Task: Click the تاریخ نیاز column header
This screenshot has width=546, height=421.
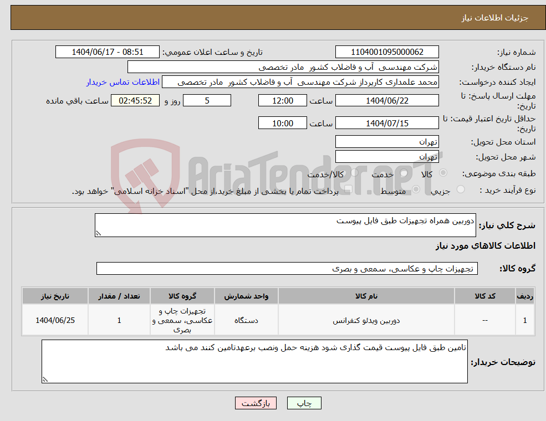Action: [x=55, y=296]
